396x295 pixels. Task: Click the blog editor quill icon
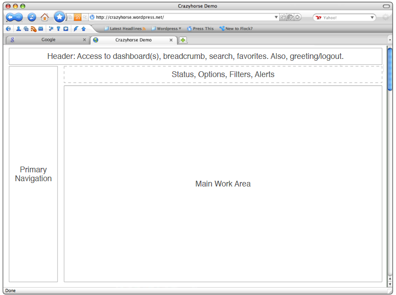pyautogui.click(x=76, y=29)
